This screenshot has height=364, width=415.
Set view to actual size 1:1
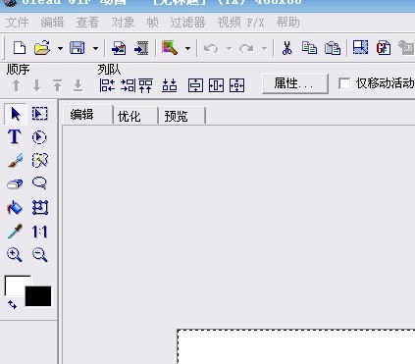click(39, 232)
